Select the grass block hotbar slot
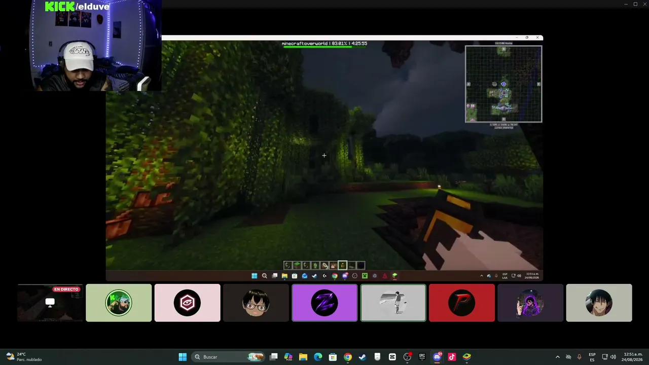649x365 pixels. [x=297, y=265]
